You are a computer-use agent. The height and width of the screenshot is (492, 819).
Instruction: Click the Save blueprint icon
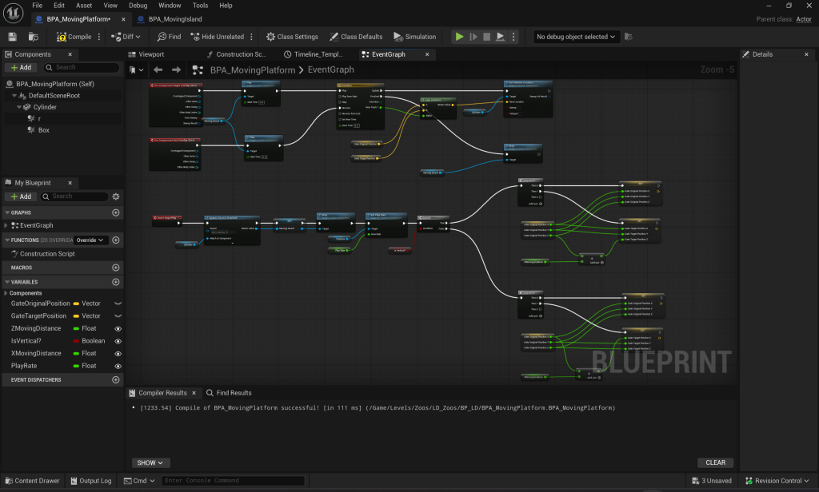click(x=12, y=37)
